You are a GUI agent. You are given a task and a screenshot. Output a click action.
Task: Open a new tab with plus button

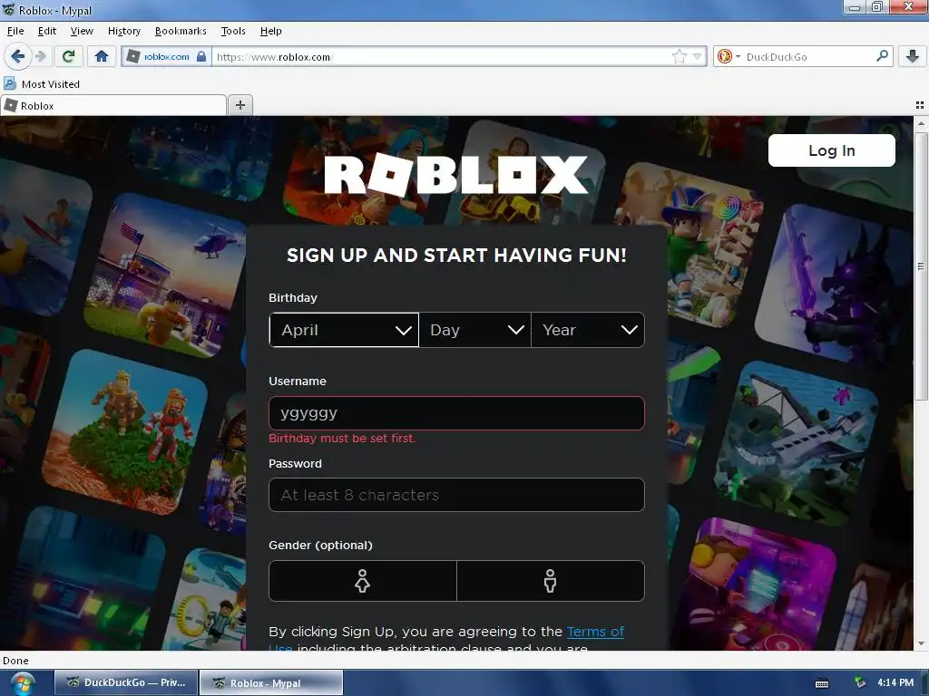(240, 105)
